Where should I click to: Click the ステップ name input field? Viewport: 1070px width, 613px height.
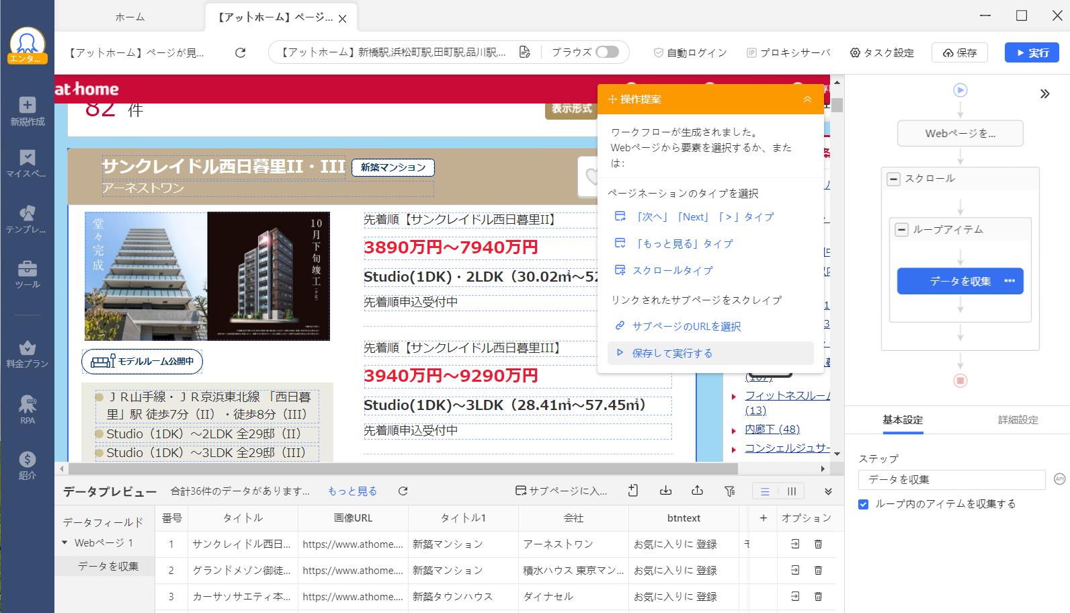click(x=952, y=479)
